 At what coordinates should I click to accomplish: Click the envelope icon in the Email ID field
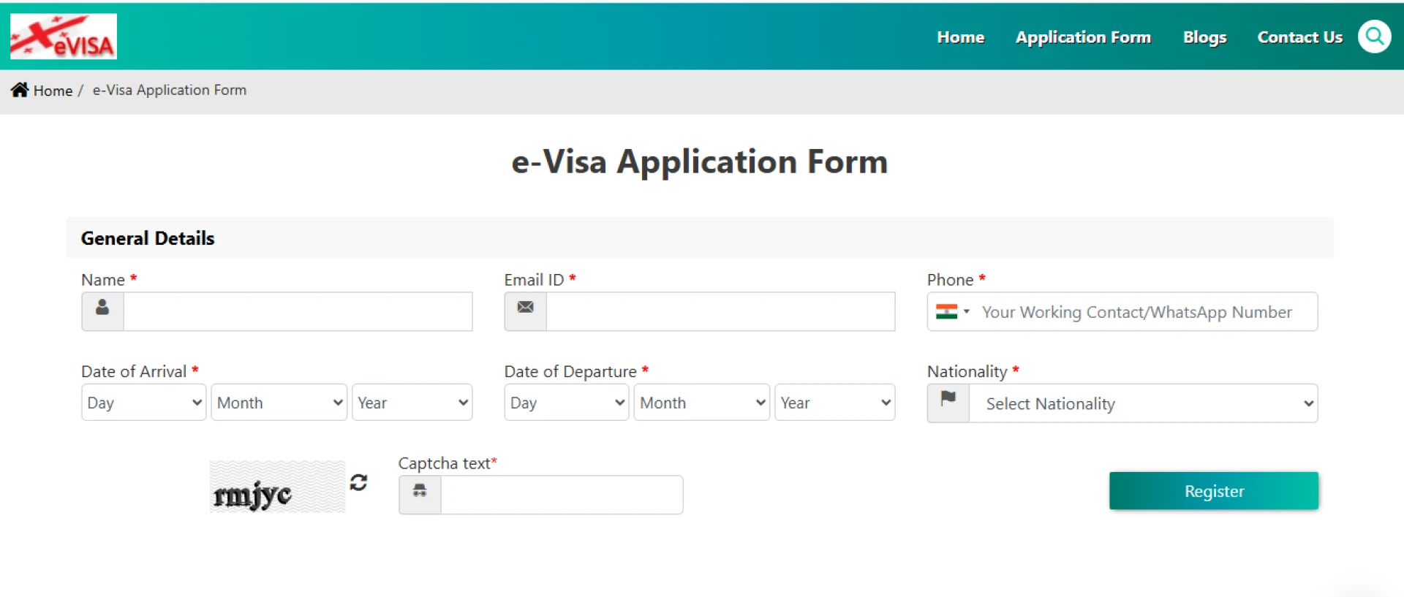[524, 308]
